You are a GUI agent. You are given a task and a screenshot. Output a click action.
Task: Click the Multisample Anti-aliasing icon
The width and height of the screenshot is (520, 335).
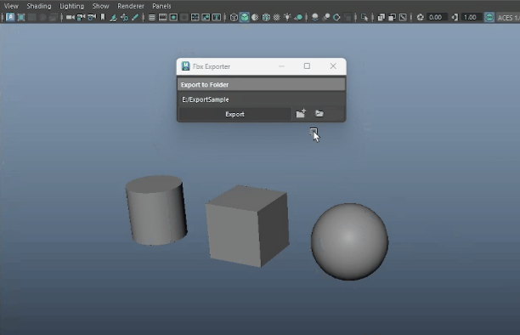336,17
